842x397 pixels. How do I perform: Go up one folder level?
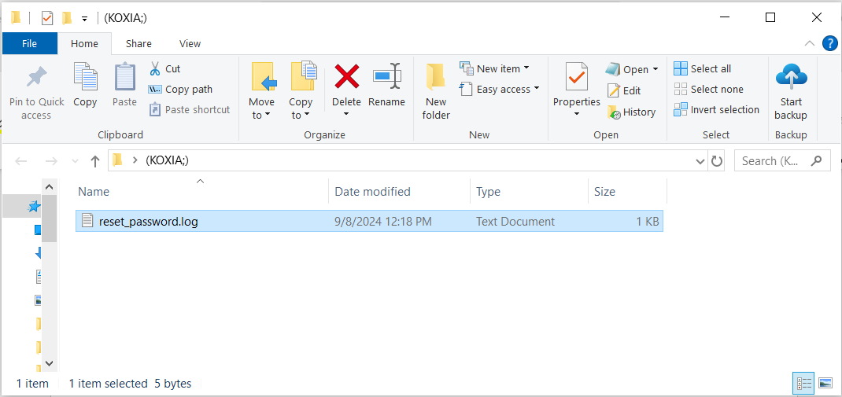[95, 160]
